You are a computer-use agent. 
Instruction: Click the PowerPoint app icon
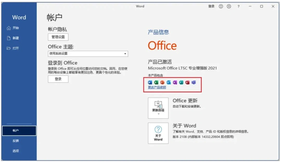[162, 82]
